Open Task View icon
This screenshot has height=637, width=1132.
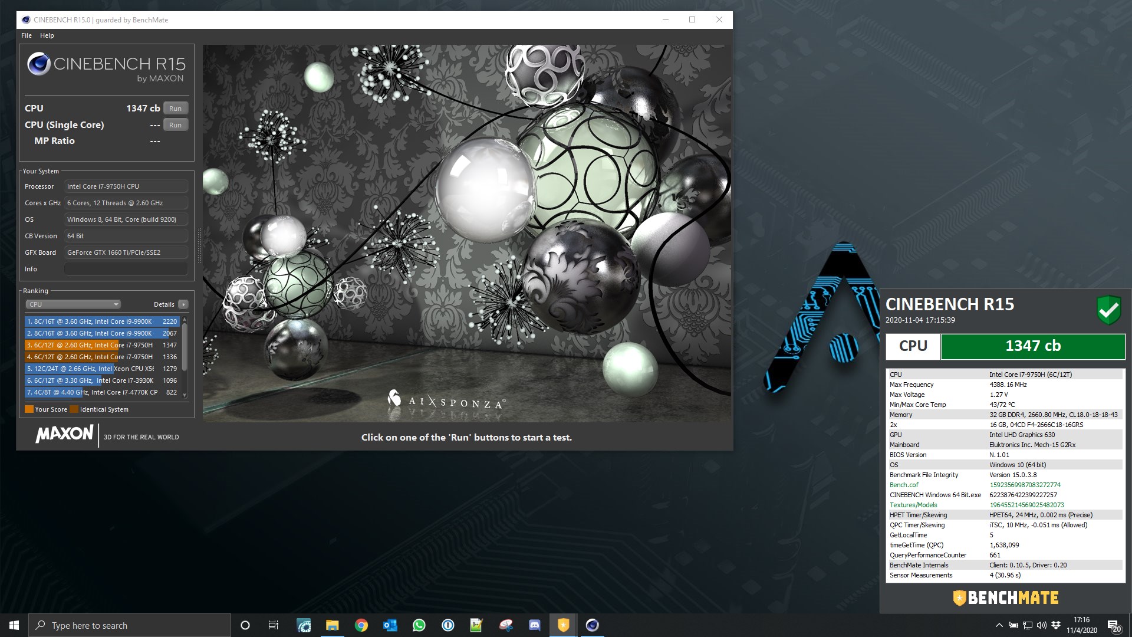pyautogui.click(x=274, y=625)
